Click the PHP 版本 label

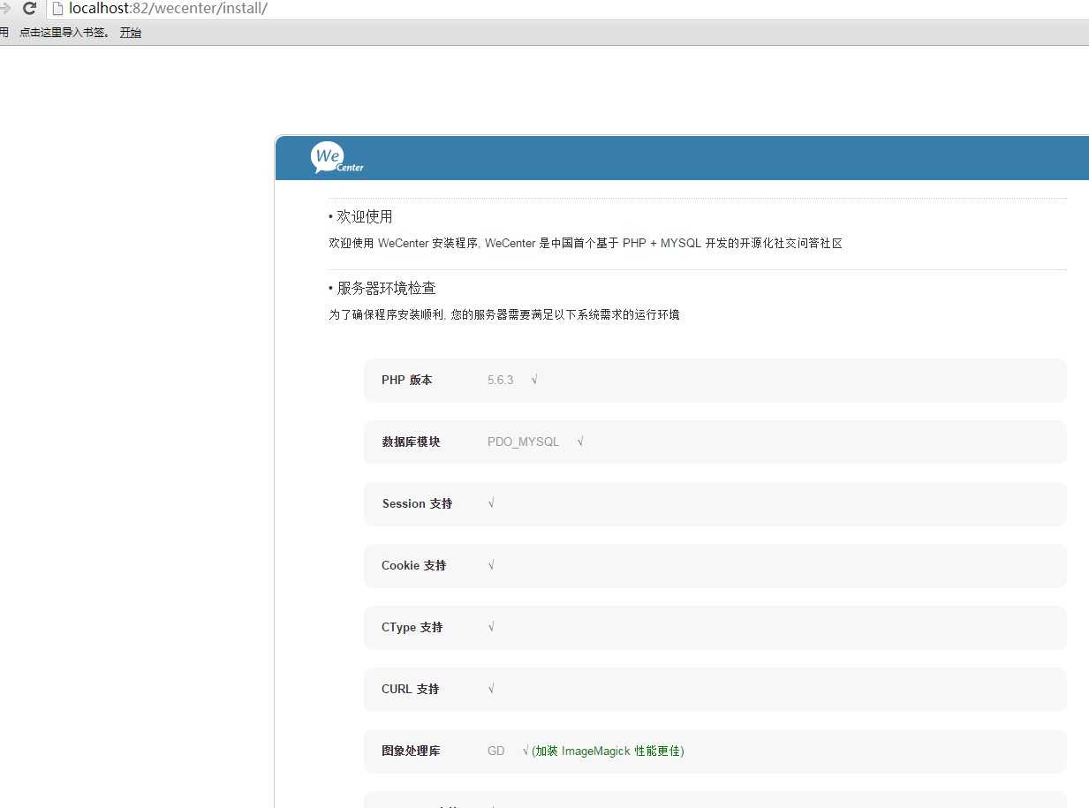click(407, 380)
